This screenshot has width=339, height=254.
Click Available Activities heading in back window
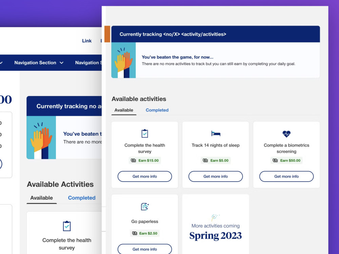coord(60,184)
